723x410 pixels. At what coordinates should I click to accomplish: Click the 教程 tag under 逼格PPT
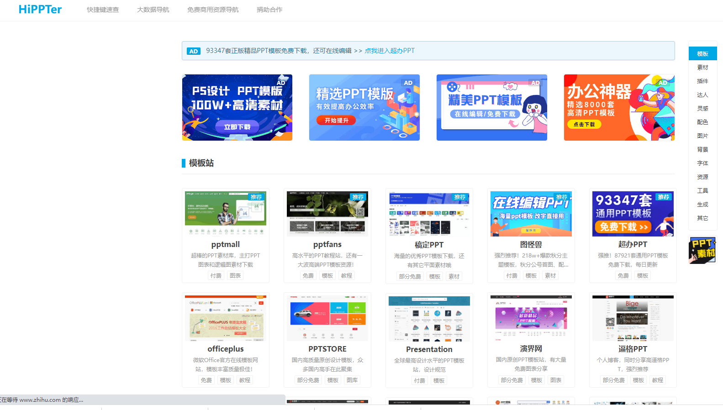658,380
